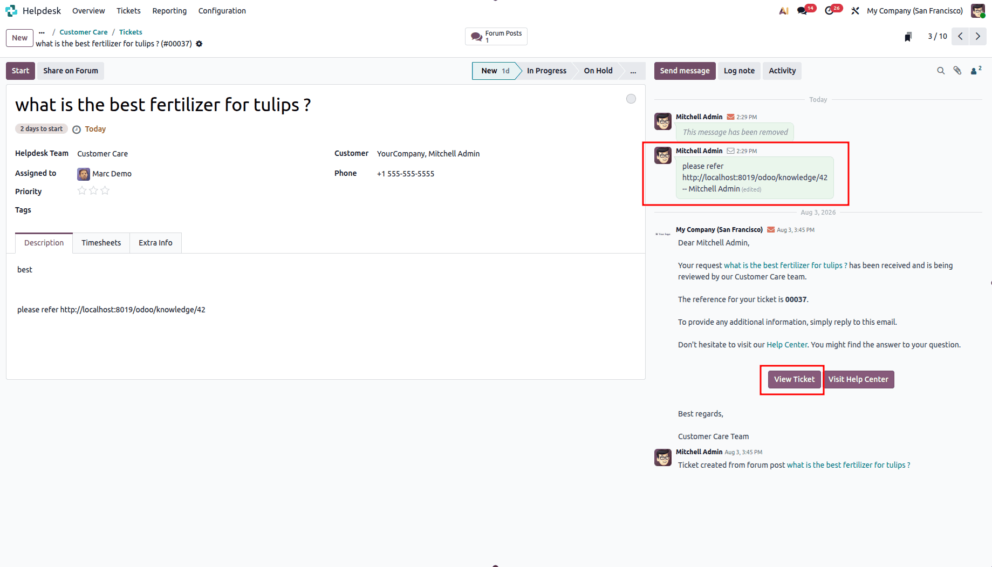
Task: Open the Helpdesk app home icon
Action: 11,11
